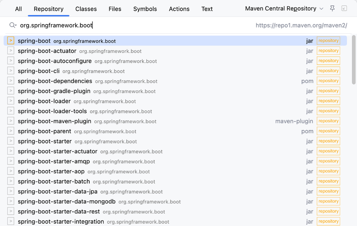Choose spring-boot-starter-data-rest result
This screenshot has width=357, height=226.
[x=59, y=211]
